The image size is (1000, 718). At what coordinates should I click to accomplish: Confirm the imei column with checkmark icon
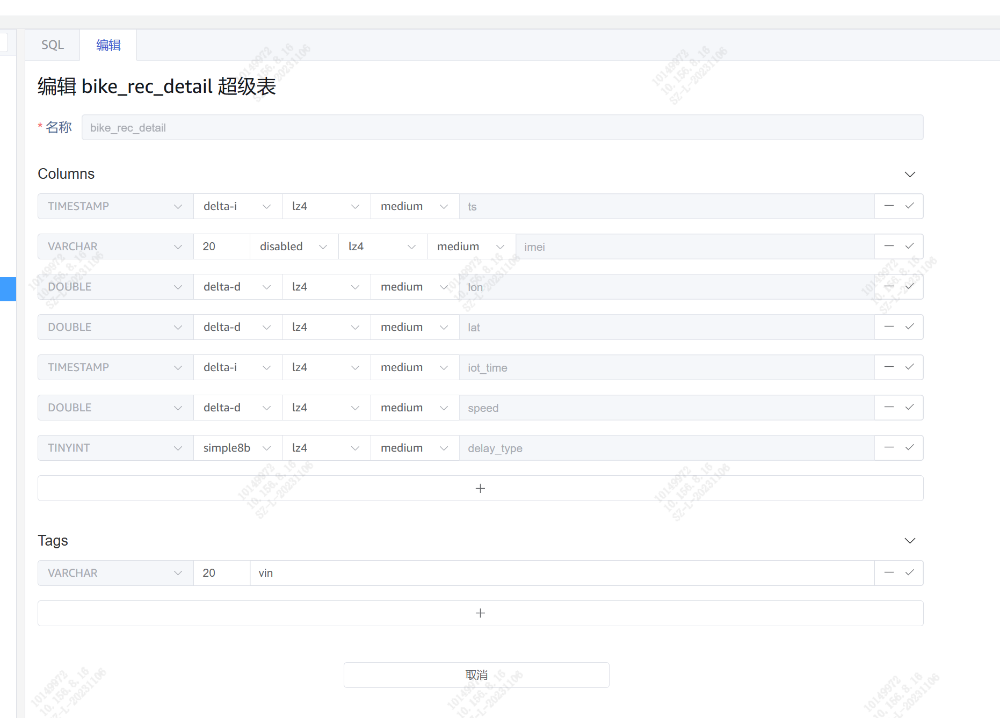point(909,246)
